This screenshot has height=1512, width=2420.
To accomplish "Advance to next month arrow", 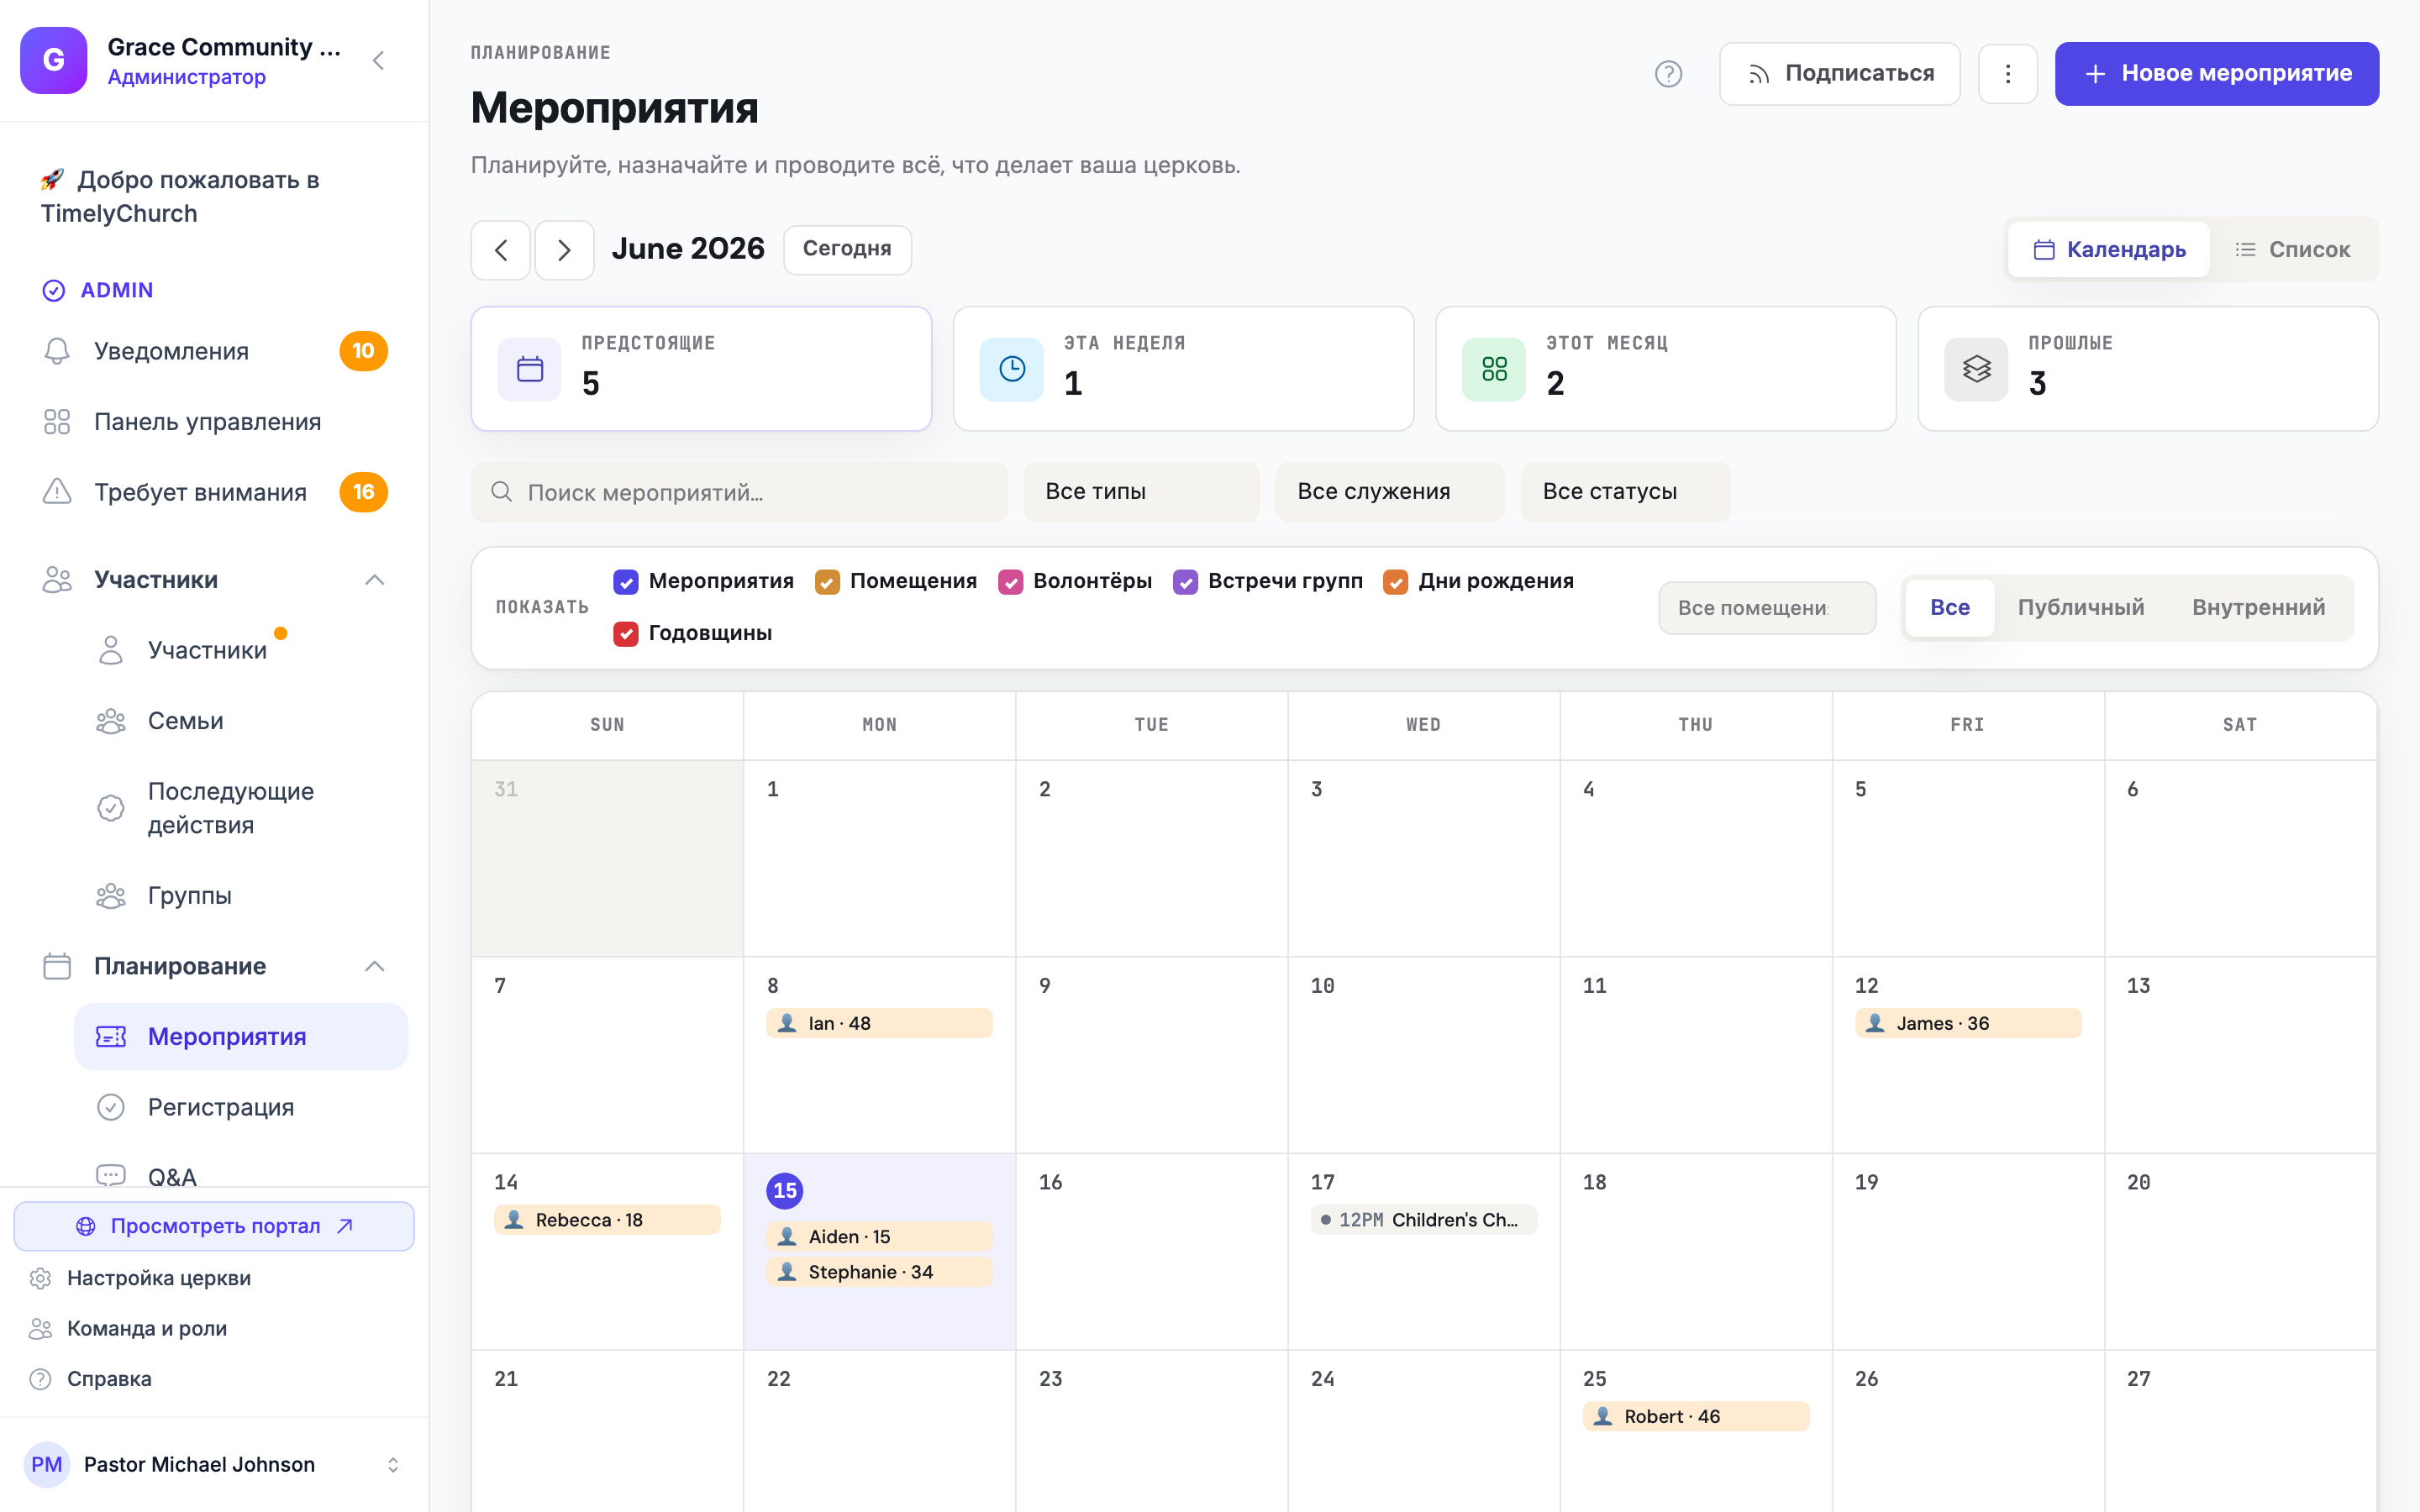I will click(x=564, y=250).
